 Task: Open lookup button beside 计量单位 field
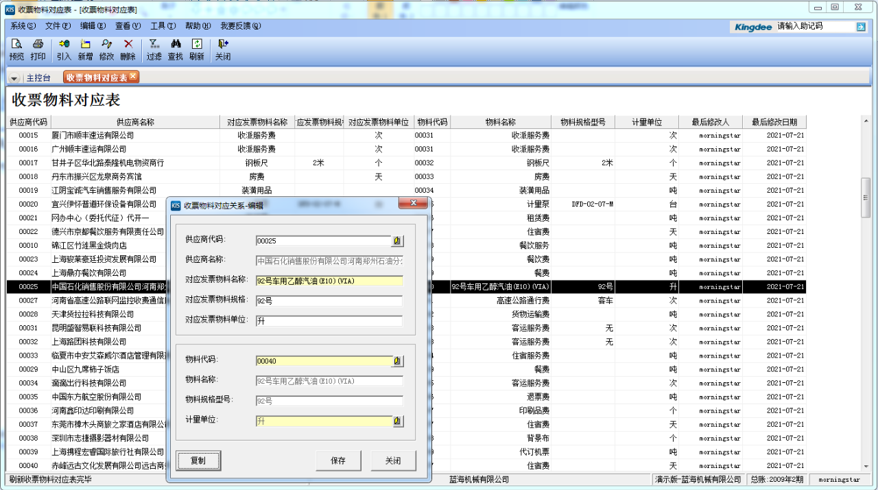pyautogui.click(x=398, y=421)
